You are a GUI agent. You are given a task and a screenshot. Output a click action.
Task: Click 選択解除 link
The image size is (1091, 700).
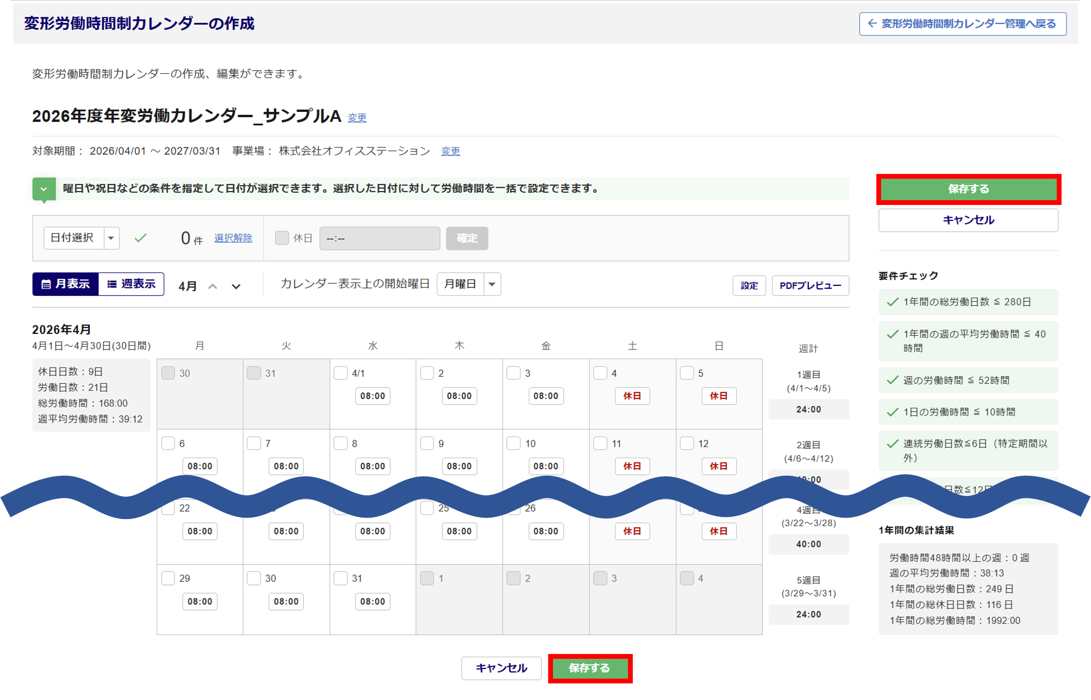[233, 238]
